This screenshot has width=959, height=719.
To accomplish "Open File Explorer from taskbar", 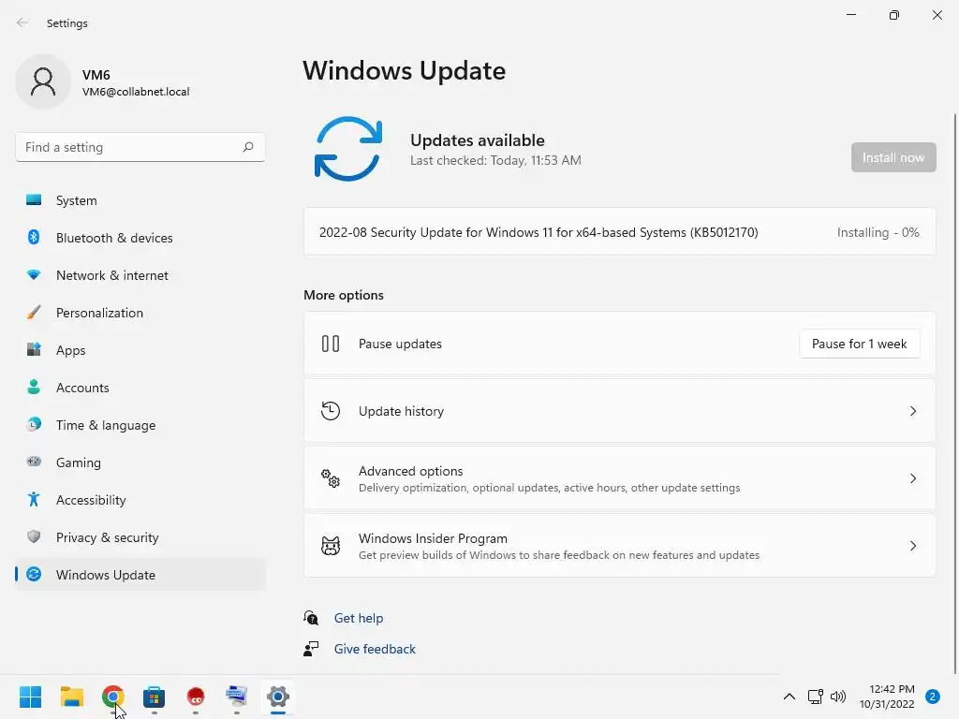I will coord(71,697).
